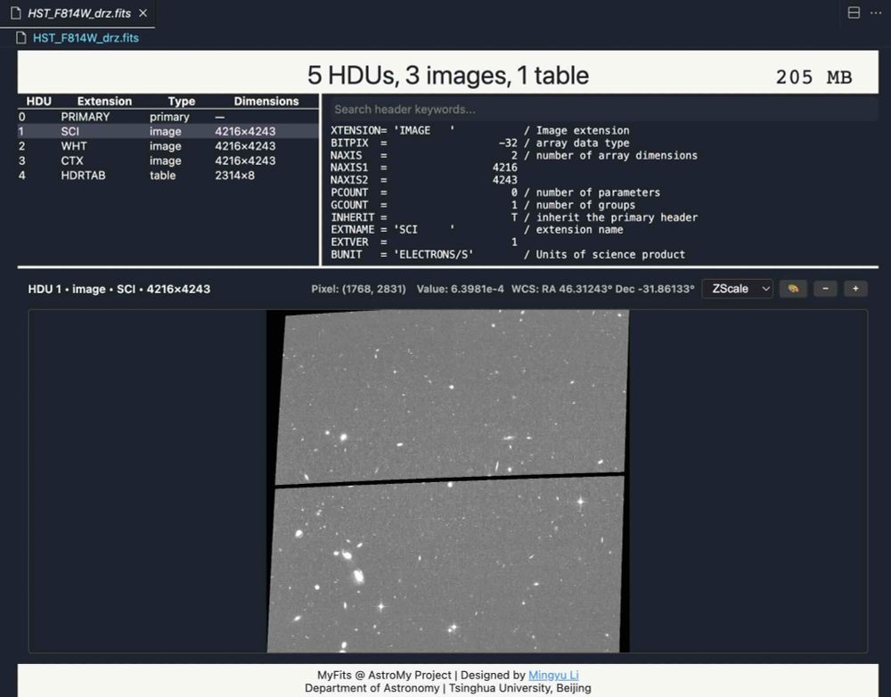This screenshot has height=697, width=891.
Task: Click the EXTVER header line
Action: (424, 242)
